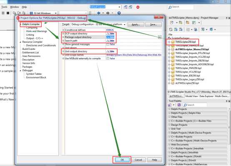This screenshot has height=166, width=231.
Task: Select Version Info in options tree
Action: click(29, 63)
